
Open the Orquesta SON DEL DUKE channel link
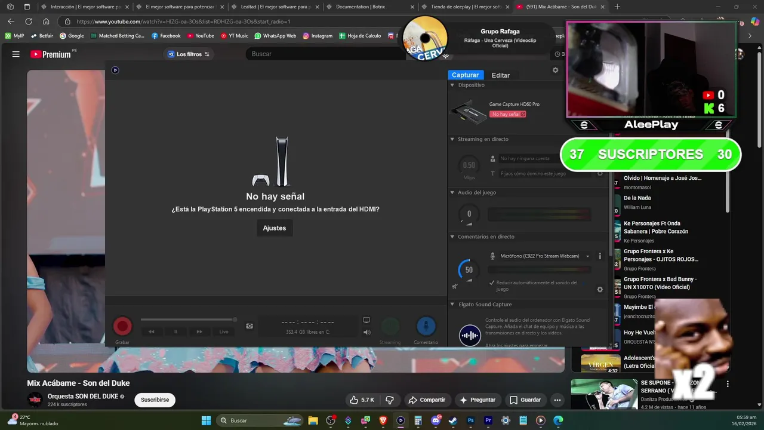click(x=82, y=397)
